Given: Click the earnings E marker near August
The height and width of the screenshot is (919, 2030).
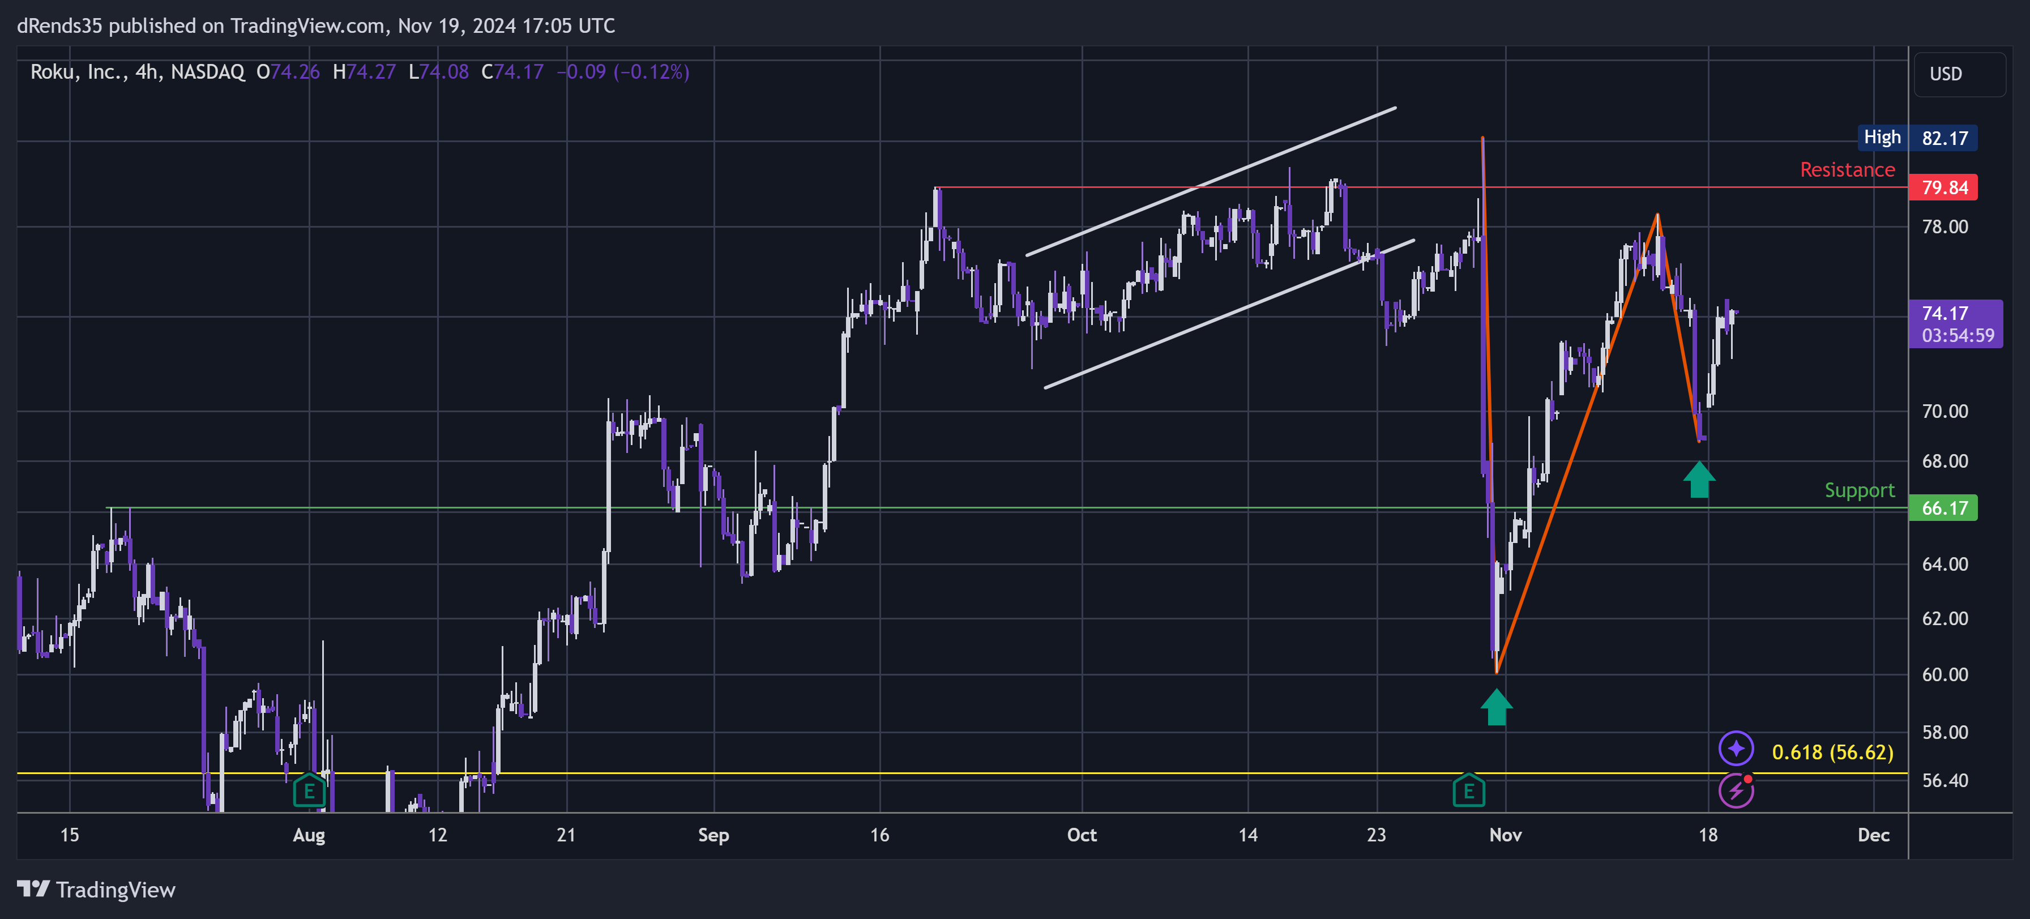Looking at the screenshot, I should 309,790.
